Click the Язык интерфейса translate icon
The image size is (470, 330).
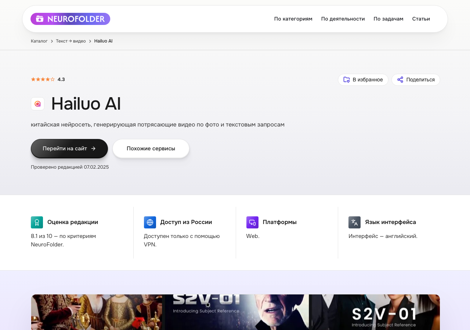point(354,222)
